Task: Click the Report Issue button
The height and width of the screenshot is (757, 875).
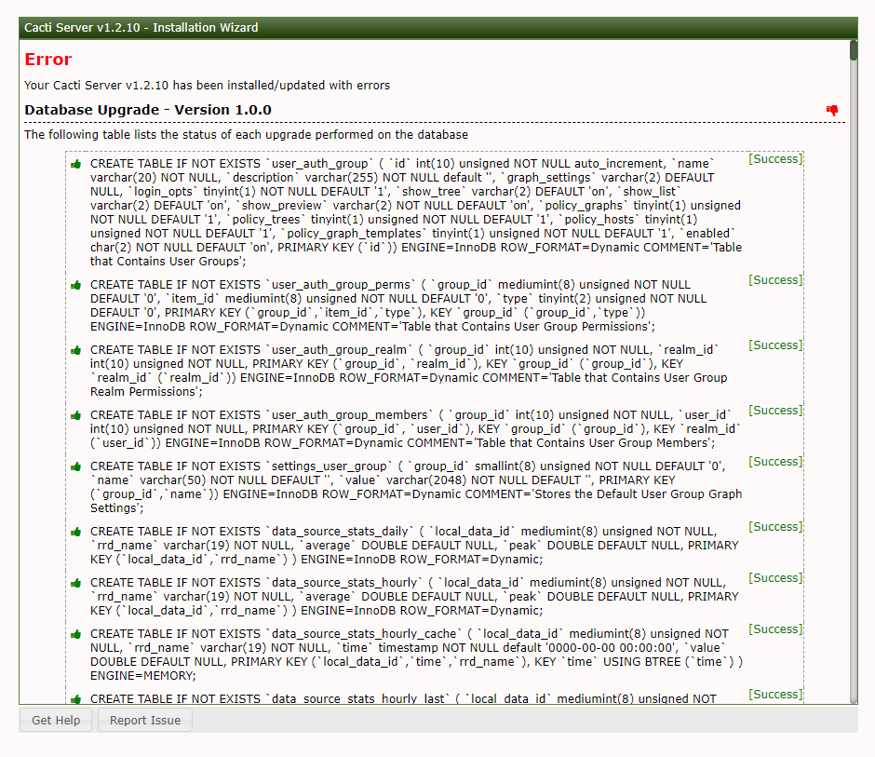Action: coord(145,720)
